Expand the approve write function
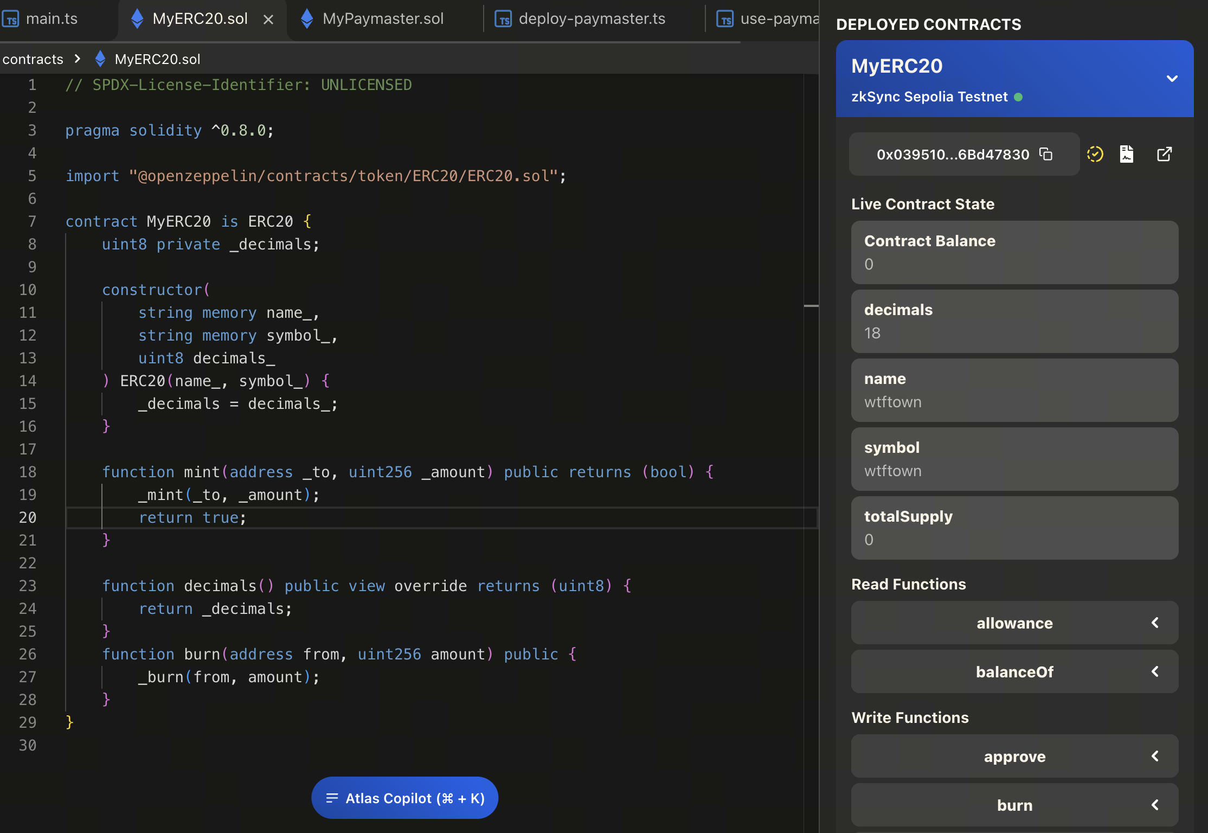Screen dimensions: 1208x833 pyautogui.click(x=1014, y=756)
